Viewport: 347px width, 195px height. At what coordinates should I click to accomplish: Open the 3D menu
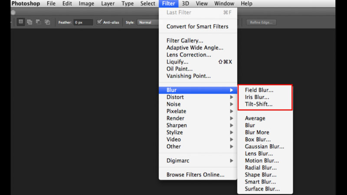point(186,3)
